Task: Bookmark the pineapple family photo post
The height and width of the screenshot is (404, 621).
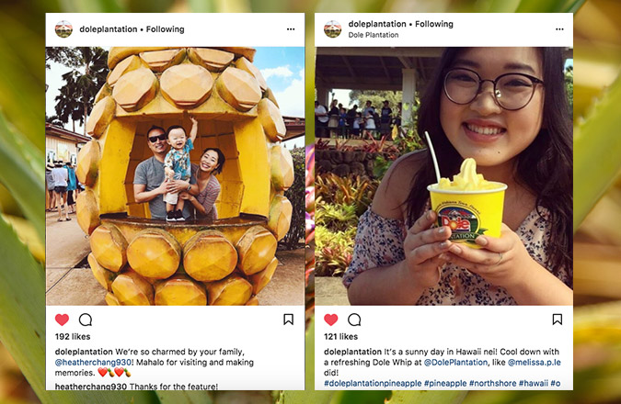Action: click(x=288, y=320)
